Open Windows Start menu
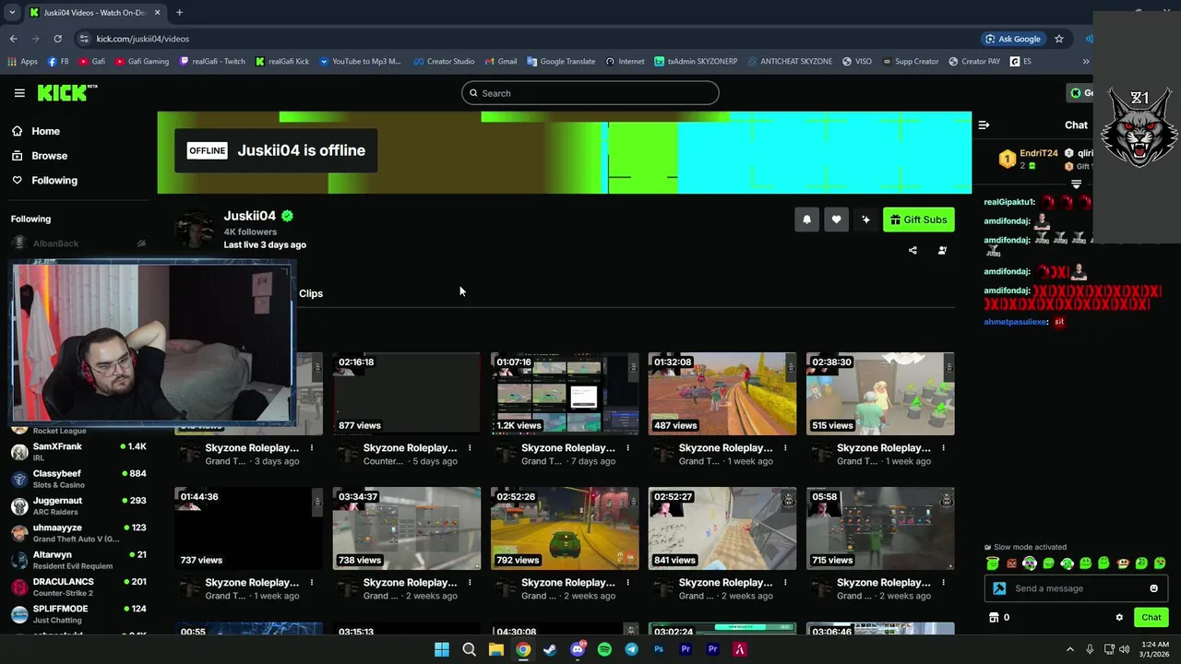 coord(442,649)
